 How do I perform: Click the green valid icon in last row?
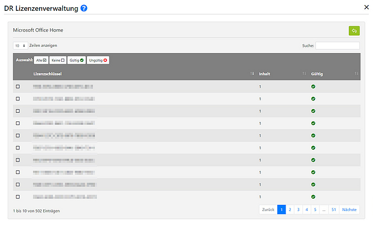click(313, 197)
